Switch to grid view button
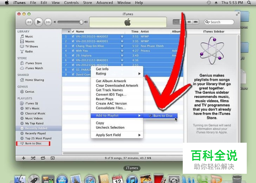 189,22
